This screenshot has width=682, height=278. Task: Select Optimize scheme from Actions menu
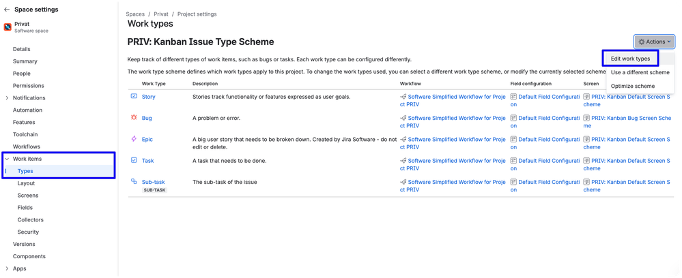pos(632,86)
